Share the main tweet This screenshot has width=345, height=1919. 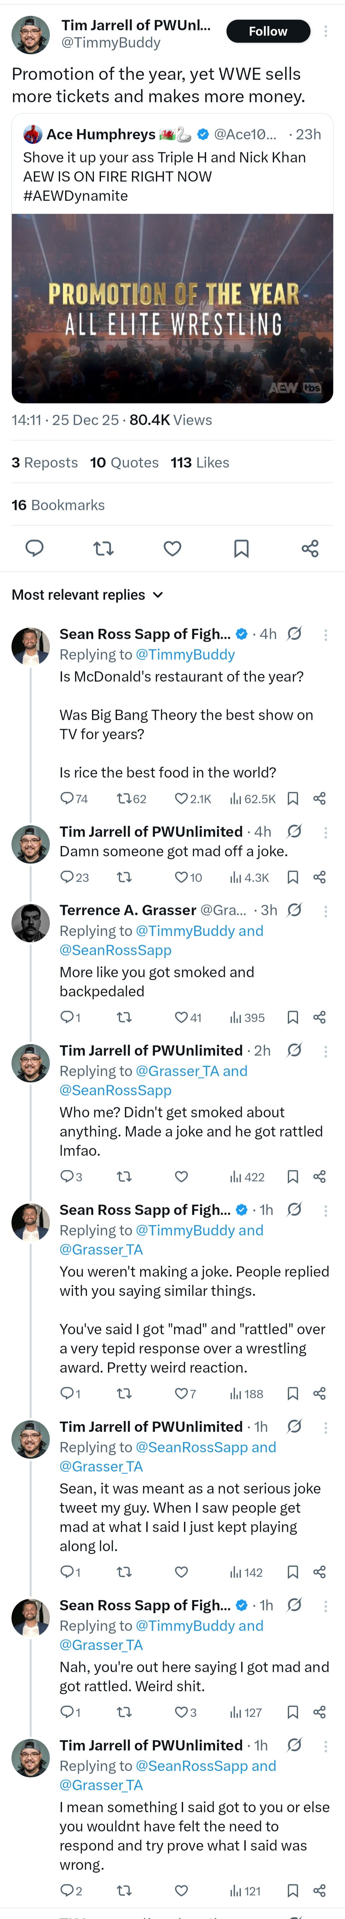(x=310, y=548)
